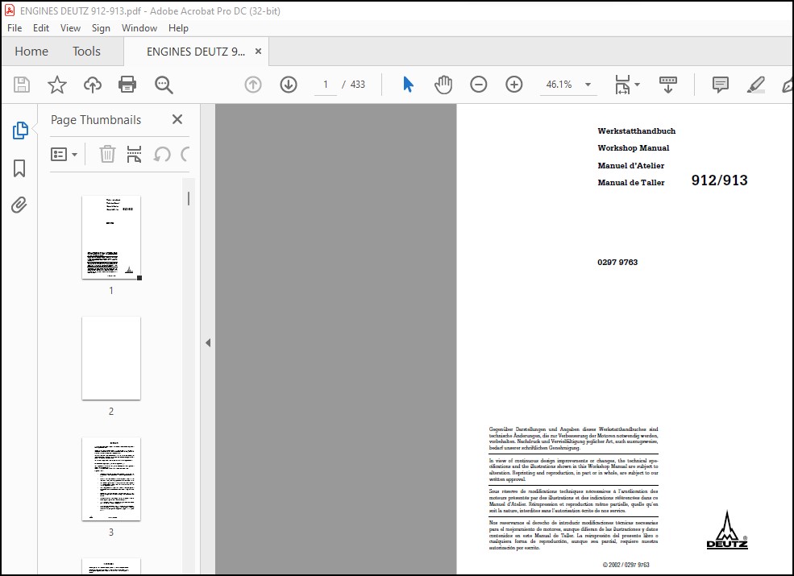Click the partially visible sign pen tool at the toolbar's edge

point(788,85)
